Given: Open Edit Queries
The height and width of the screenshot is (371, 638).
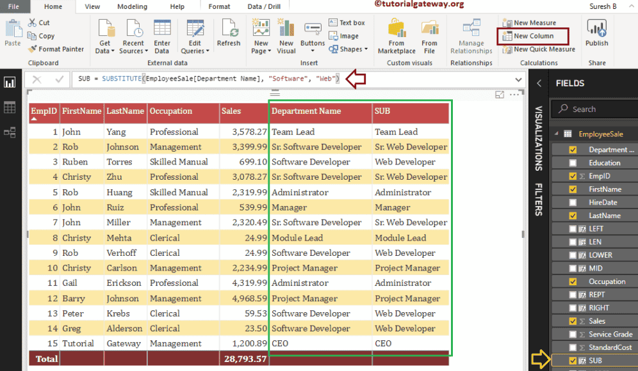Looking at the screenshot, I should pyautogui.click(x=195, y=35).
